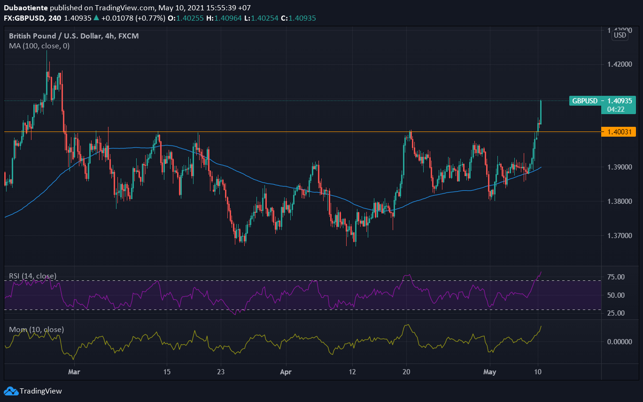Click the RSI 50.00 scale label
Viewport: 643px width, 402px height.
[x=616, y=295]
